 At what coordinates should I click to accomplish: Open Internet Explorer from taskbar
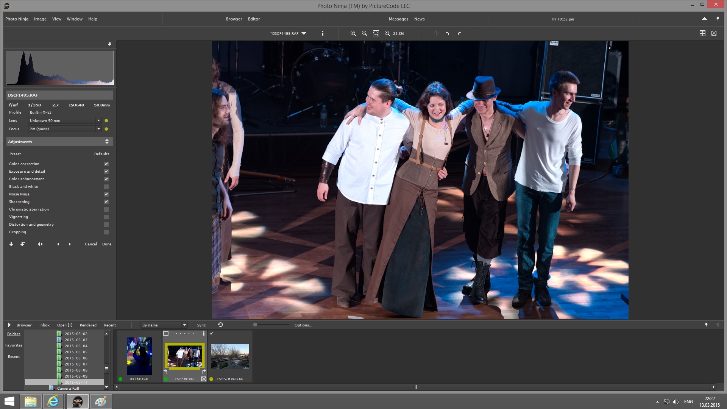53,401
